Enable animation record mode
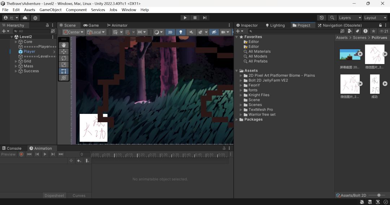Screen dimensions: 390x205 pos(21,154)
